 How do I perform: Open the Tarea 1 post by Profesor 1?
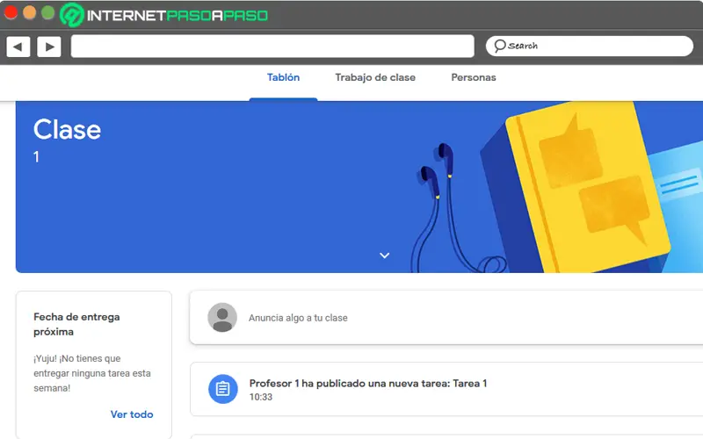pyautogui.click(x=446, y=389)
